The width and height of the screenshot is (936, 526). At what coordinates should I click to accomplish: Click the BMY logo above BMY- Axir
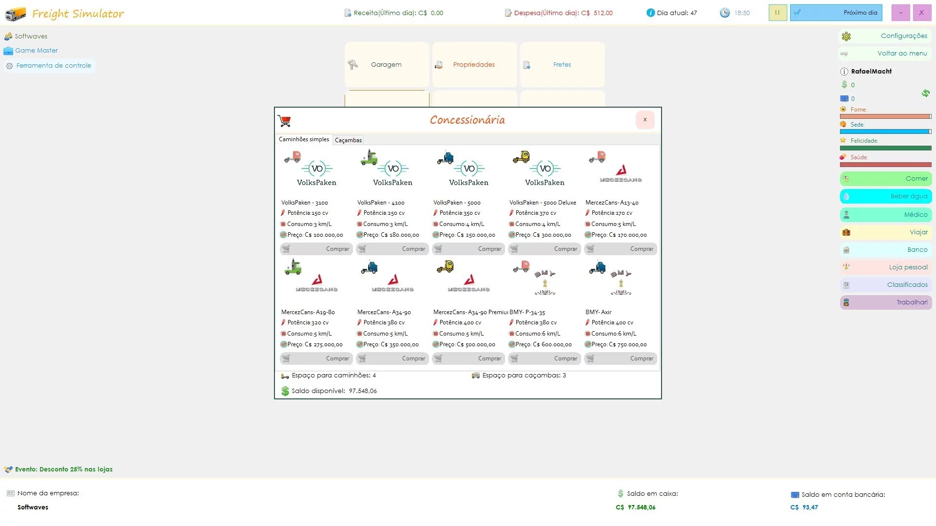621,282
